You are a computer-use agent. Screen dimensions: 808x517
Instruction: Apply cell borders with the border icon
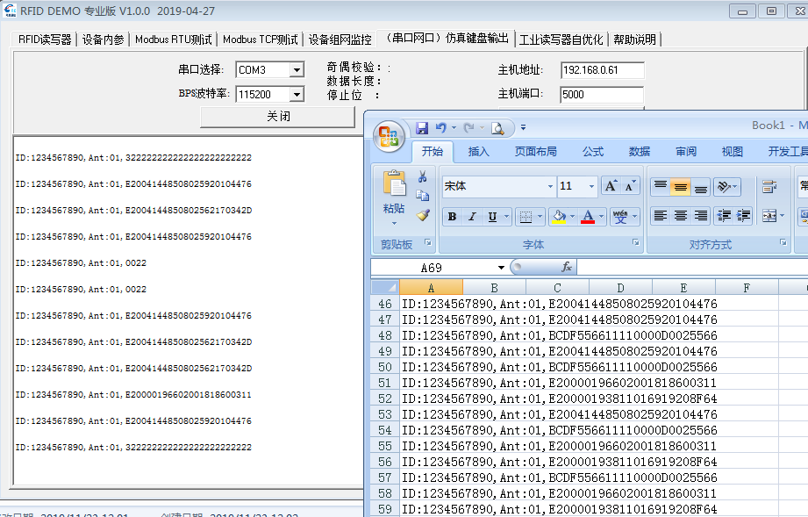(526, 217)
